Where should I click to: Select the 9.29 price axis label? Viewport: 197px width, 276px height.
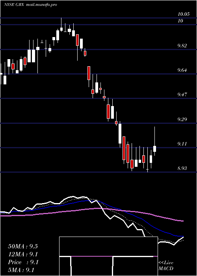[182, 119]
